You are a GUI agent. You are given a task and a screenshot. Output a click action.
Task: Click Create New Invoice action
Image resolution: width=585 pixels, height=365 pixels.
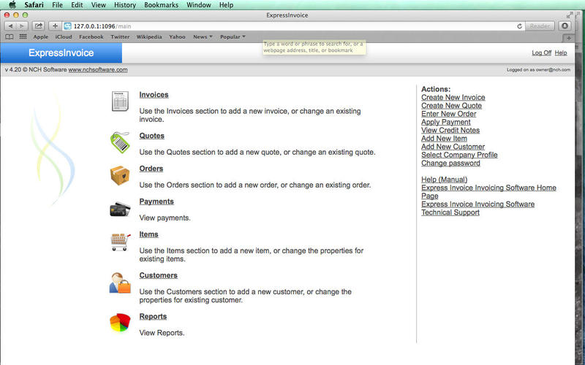click(x=453, y=97)
